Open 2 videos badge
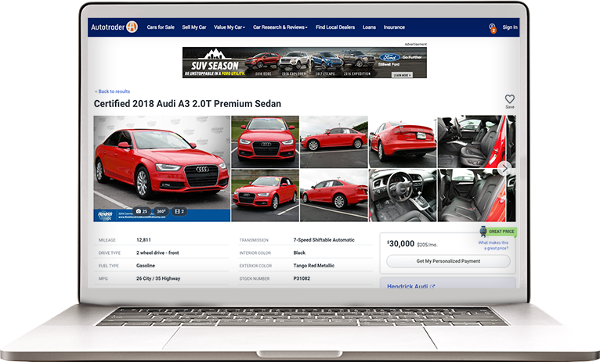The image size is (600, 362). [x=179, y=211]
